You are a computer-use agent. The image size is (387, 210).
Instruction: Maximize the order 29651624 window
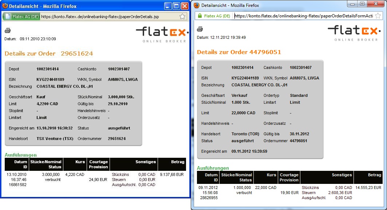click(176, 6)
